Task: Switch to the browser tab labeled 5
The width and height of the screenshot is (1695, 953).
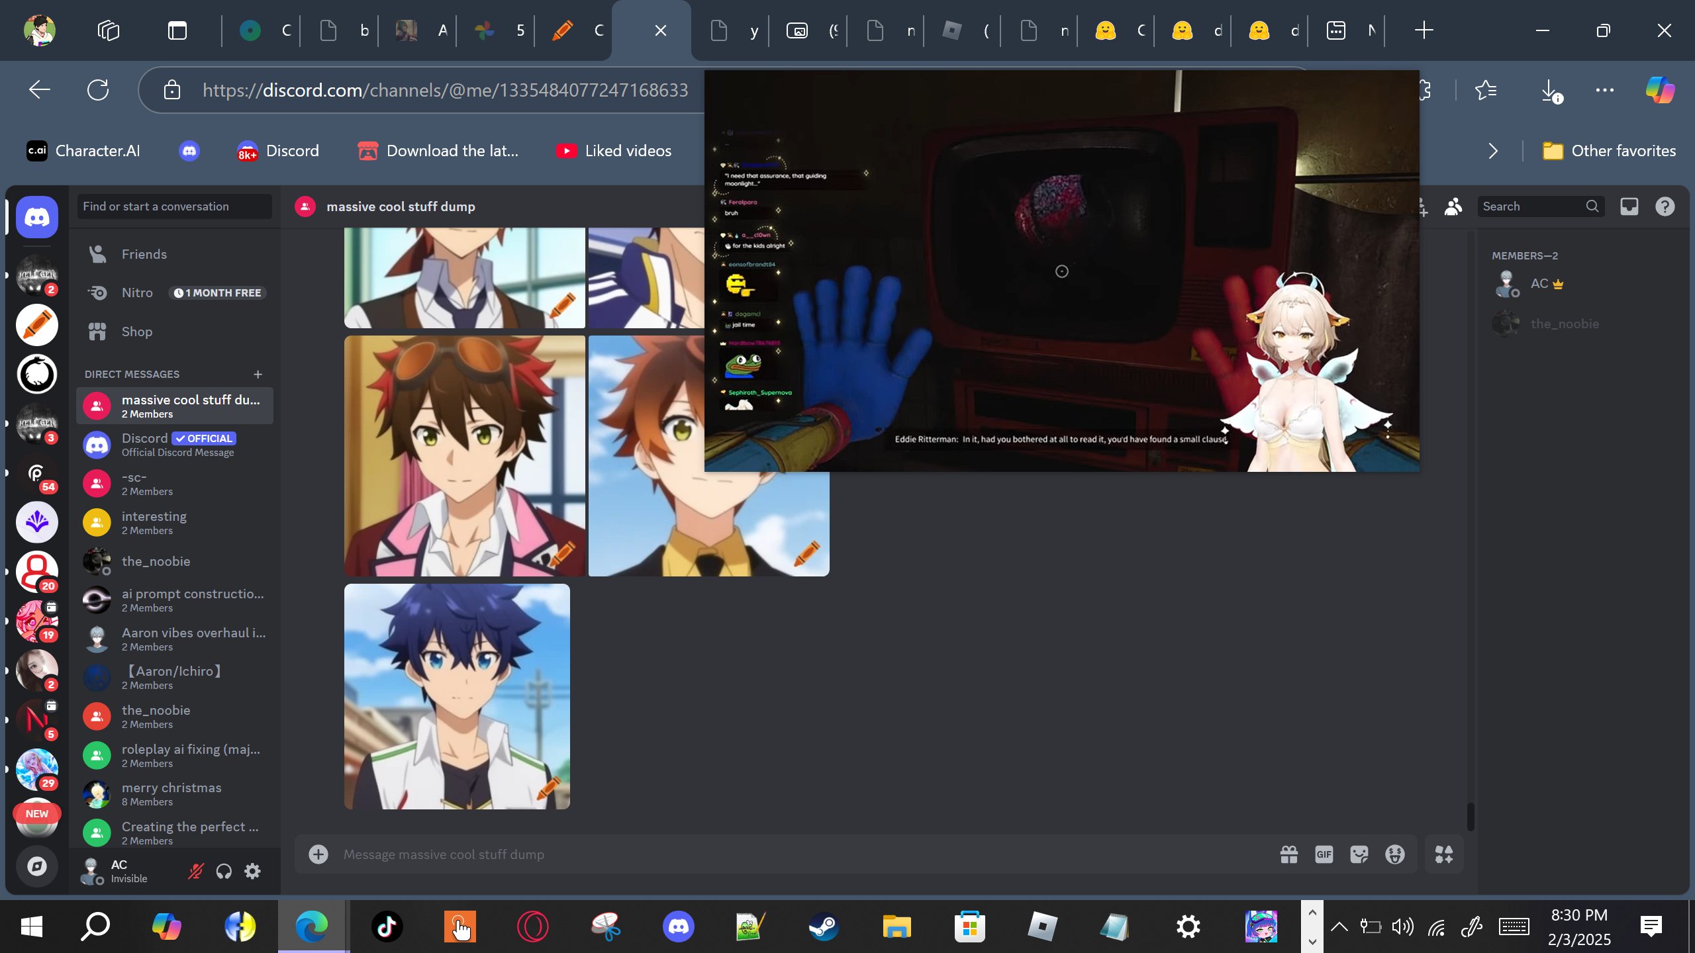Action: (497, 30)
